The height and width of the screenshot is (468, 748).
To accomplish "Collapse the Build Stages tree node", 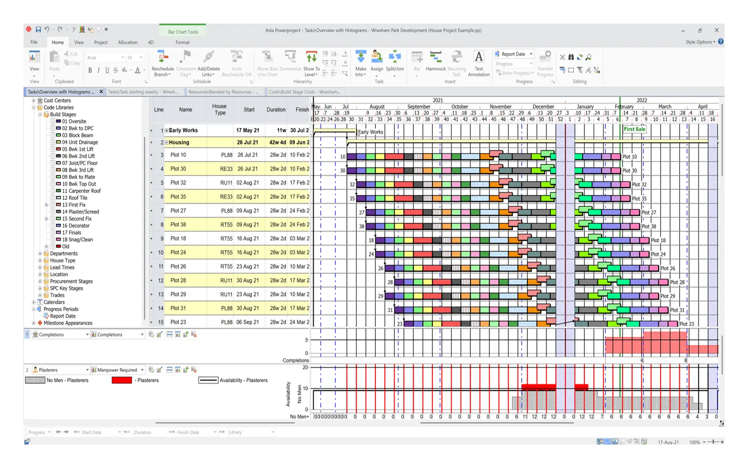I will pyautogui.click(x=41, y=114).
